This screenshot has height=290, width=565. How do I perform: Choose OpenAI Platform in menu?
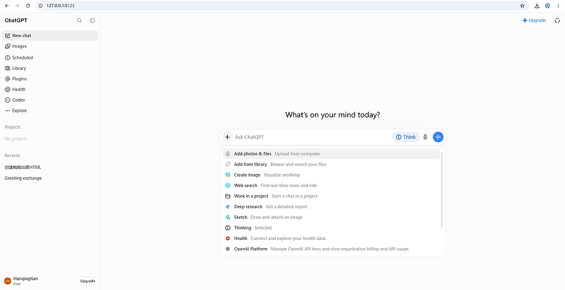coord(331,249)
